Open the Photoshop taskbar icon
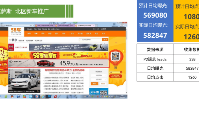199x126 pixels. click(49, 97)
